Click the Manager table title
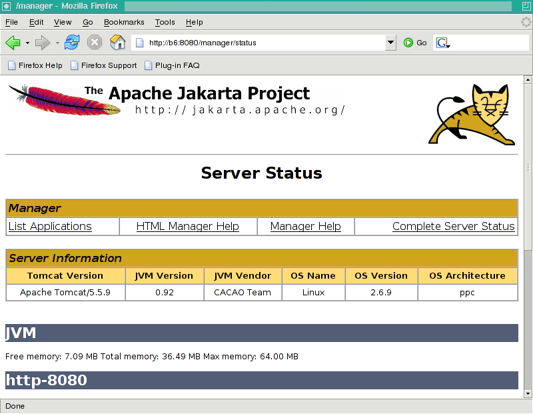 (x=35, y=208)
